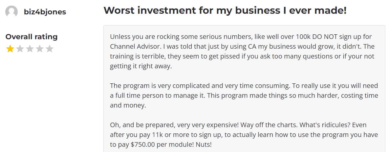
Task: Click the paragraph starting 'The program is very complicated'
Action: click(x=244, y=96)
